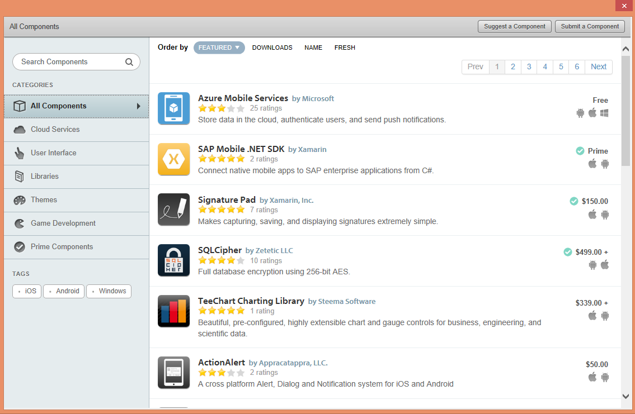This screenshot has width=635, height=414.
Task: Sort components by NAME
Action: pyautogui.click(x=313, y=47)
